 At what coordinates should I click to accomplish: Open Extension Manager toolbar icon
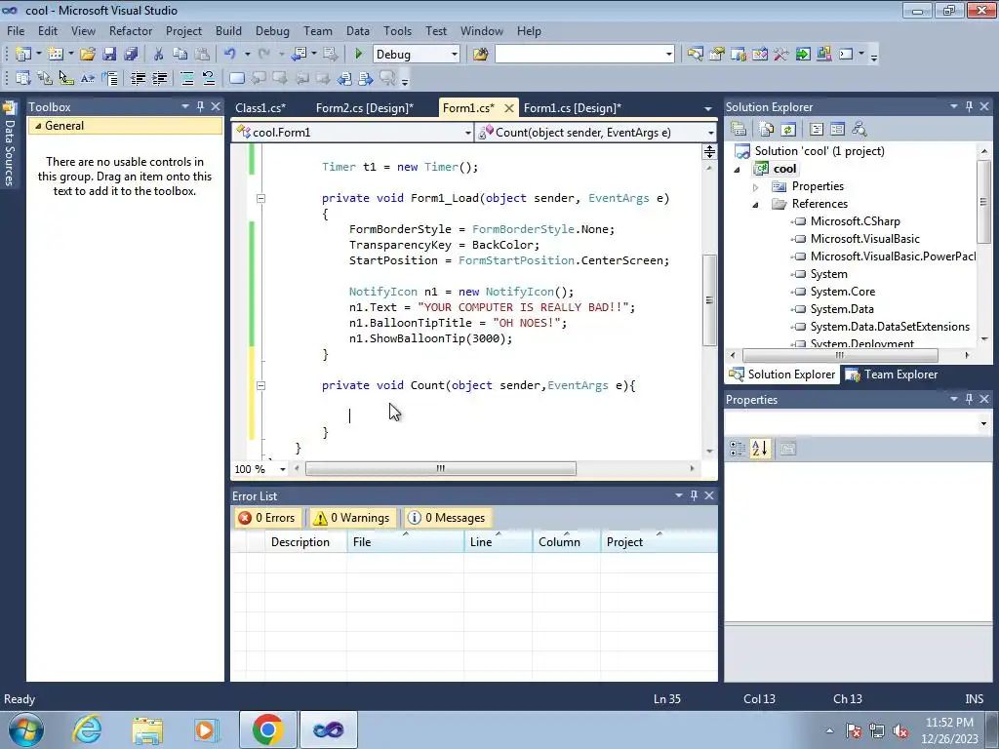[823, 55]
